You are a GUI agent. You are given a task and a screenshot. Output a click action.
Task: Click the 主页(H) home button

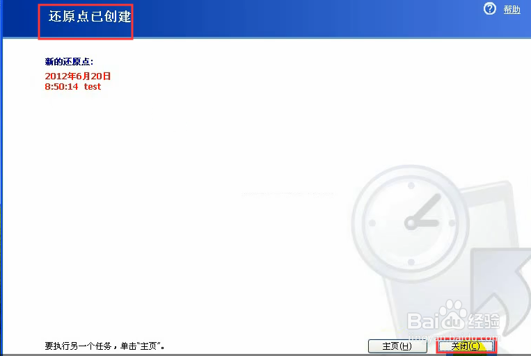397,346
